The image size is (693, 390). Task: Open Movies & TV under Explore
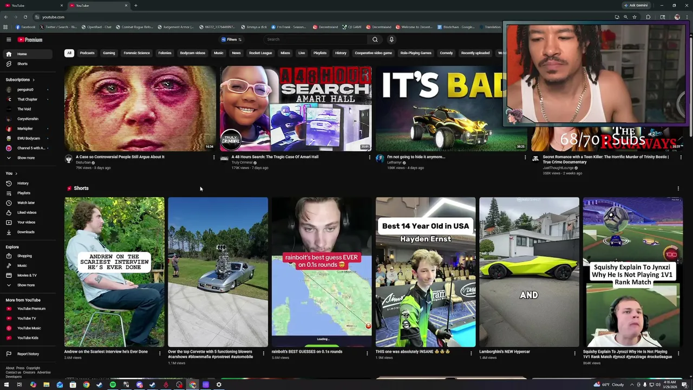27,275
